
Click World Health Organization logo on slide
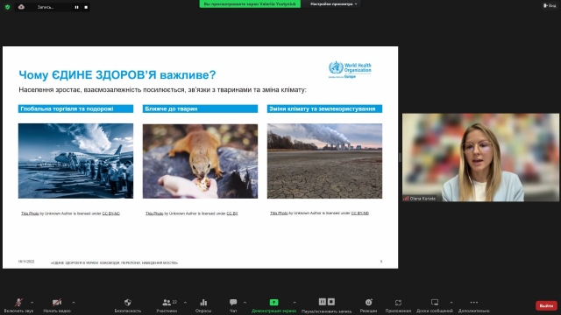[x=350, y=70]
